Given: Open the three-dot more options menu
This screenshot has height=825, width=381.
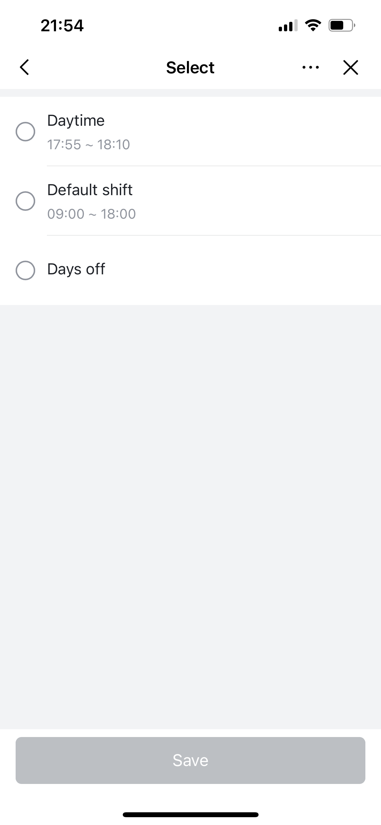Looking at the screenshot, I should (310, 67).
